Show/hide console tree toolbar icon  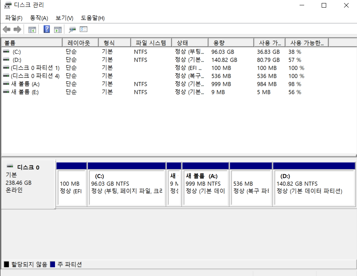[x=32, y=30]
